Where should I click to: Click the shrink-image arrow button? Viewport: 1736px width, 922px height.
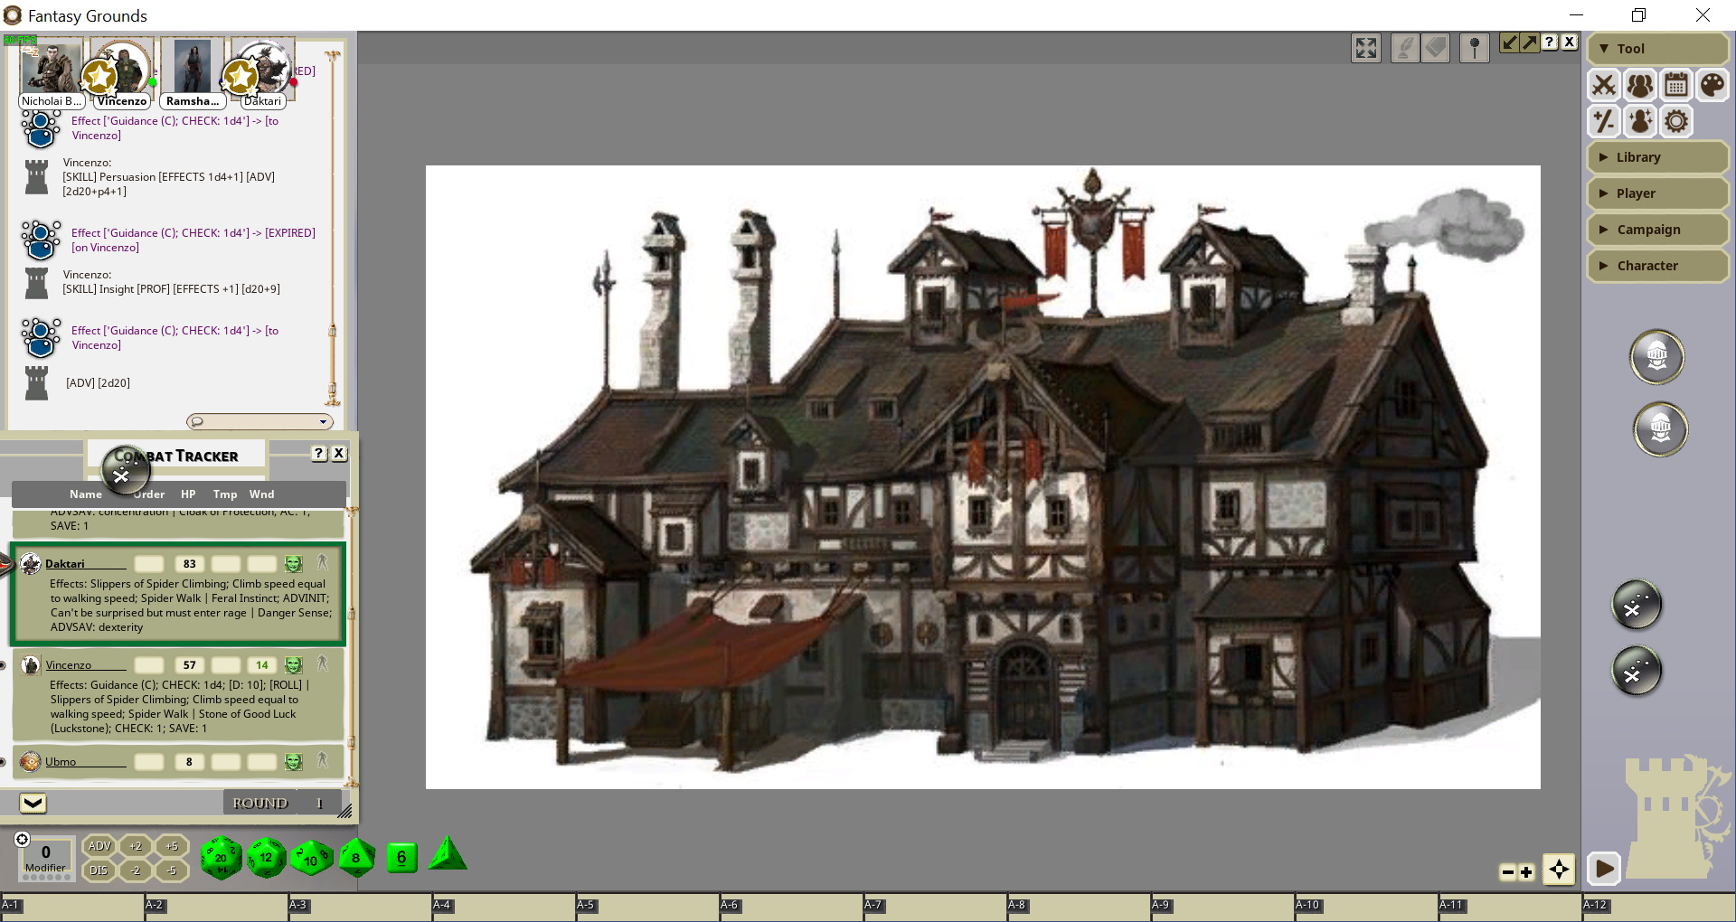tap(1509, 42)
